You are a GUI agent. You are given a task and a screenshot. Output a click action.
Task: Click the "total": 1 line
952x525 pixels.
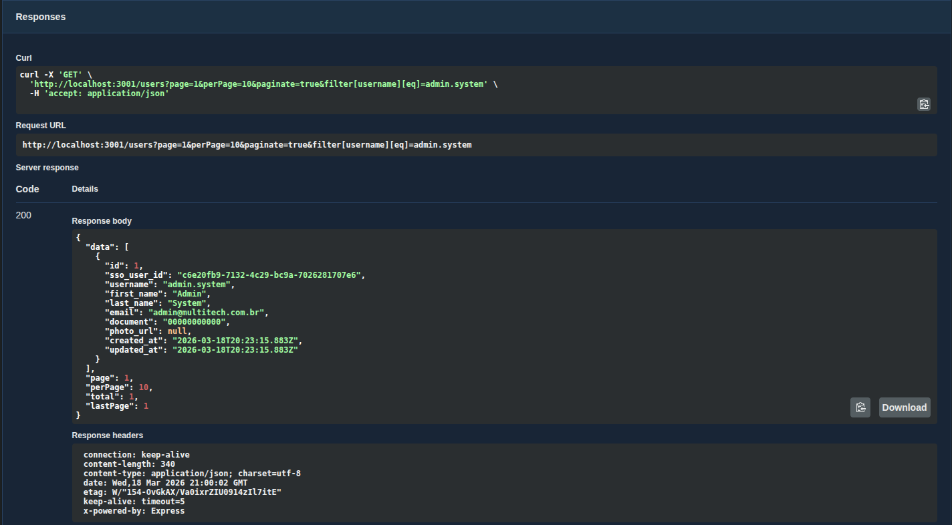tap(111, 397)
